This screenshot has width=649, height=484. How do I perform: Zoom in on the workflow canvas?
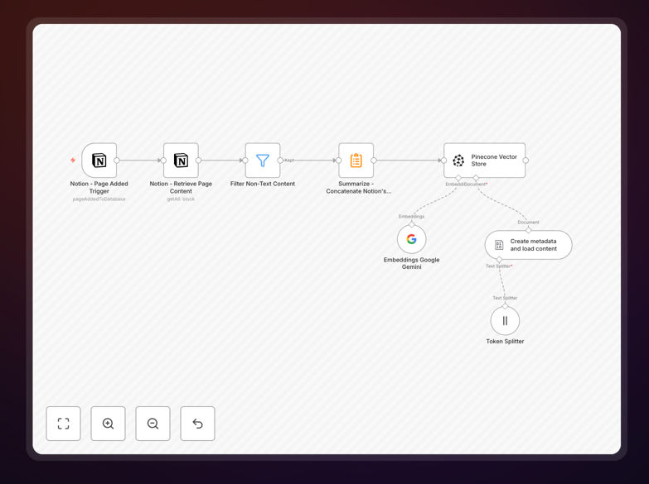[x=108, y=424]
